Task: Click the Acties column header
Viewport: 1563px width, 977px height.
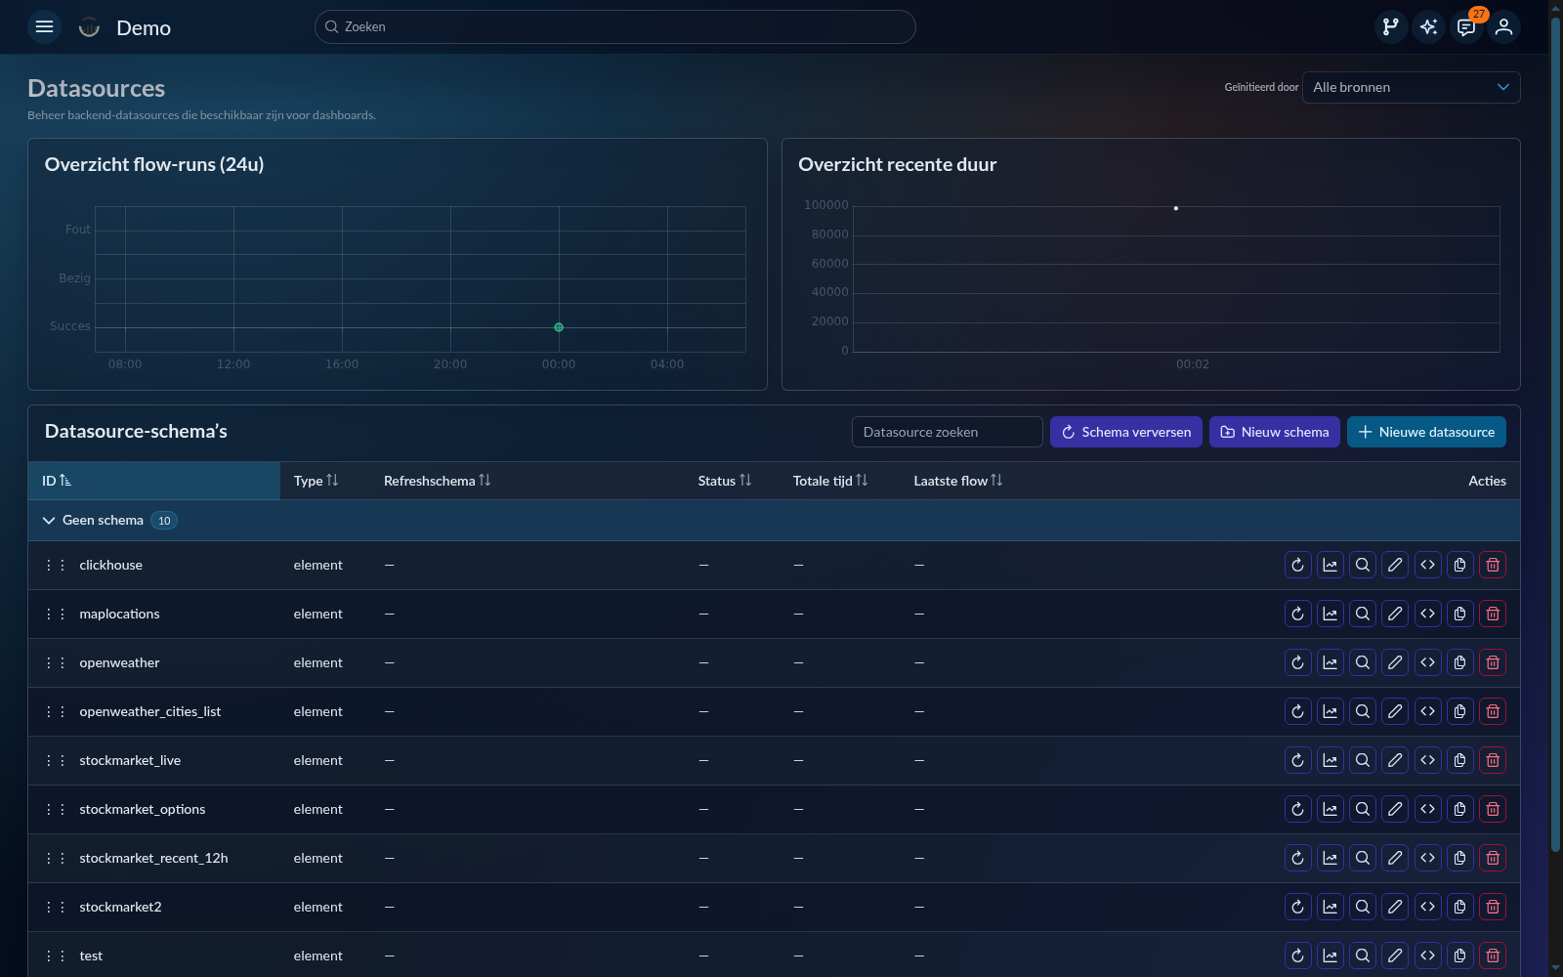Action: tap(1487, 481)
